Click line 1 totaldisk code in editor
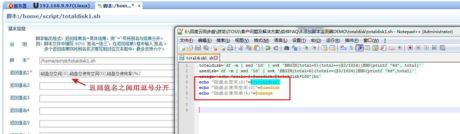 pos(312,65)
